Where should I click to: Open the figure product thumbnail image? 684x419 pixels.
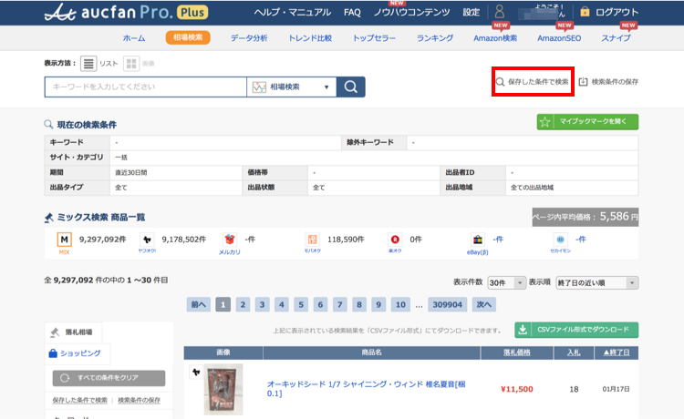223,390
